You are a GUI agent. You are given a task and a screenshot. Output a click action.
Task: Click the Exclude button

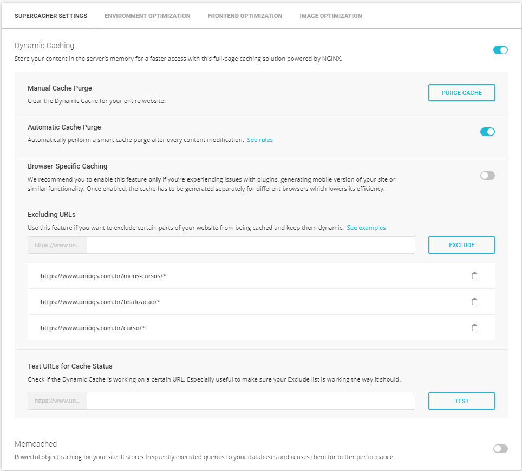point(462,245)
